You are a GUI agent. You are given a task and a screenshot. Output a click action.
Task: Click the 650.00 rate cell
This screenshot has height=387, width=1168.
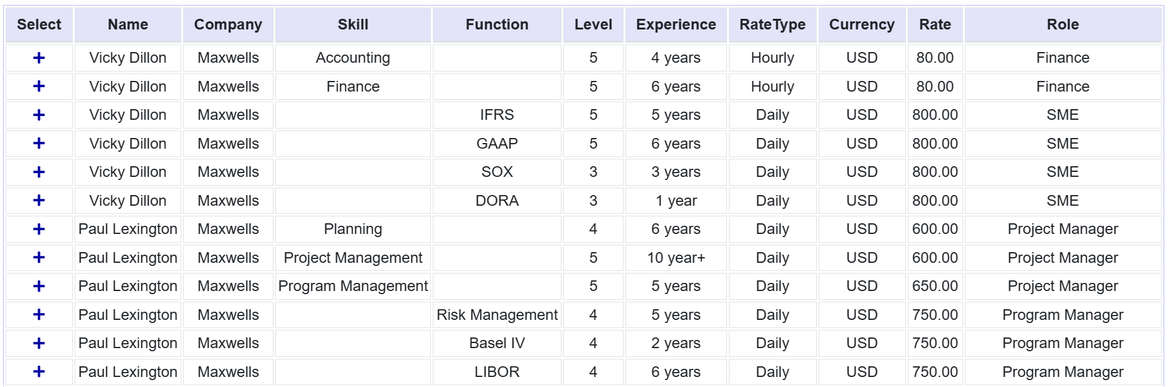pyautogui.click(x=935, y=286)
